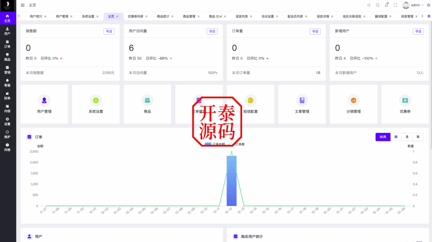The image size is (432, 242).
Task: Open the 问卷 sidebar section
Action: tap(8, 147)
